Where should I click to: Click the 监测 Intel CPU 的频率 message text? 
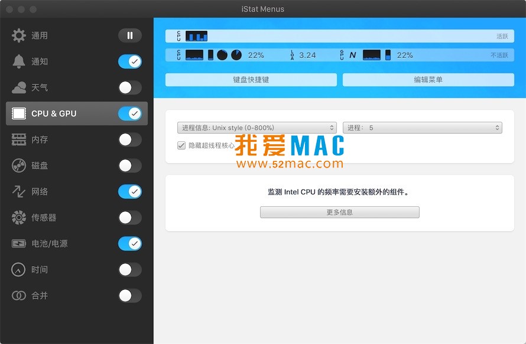(339, 192)
